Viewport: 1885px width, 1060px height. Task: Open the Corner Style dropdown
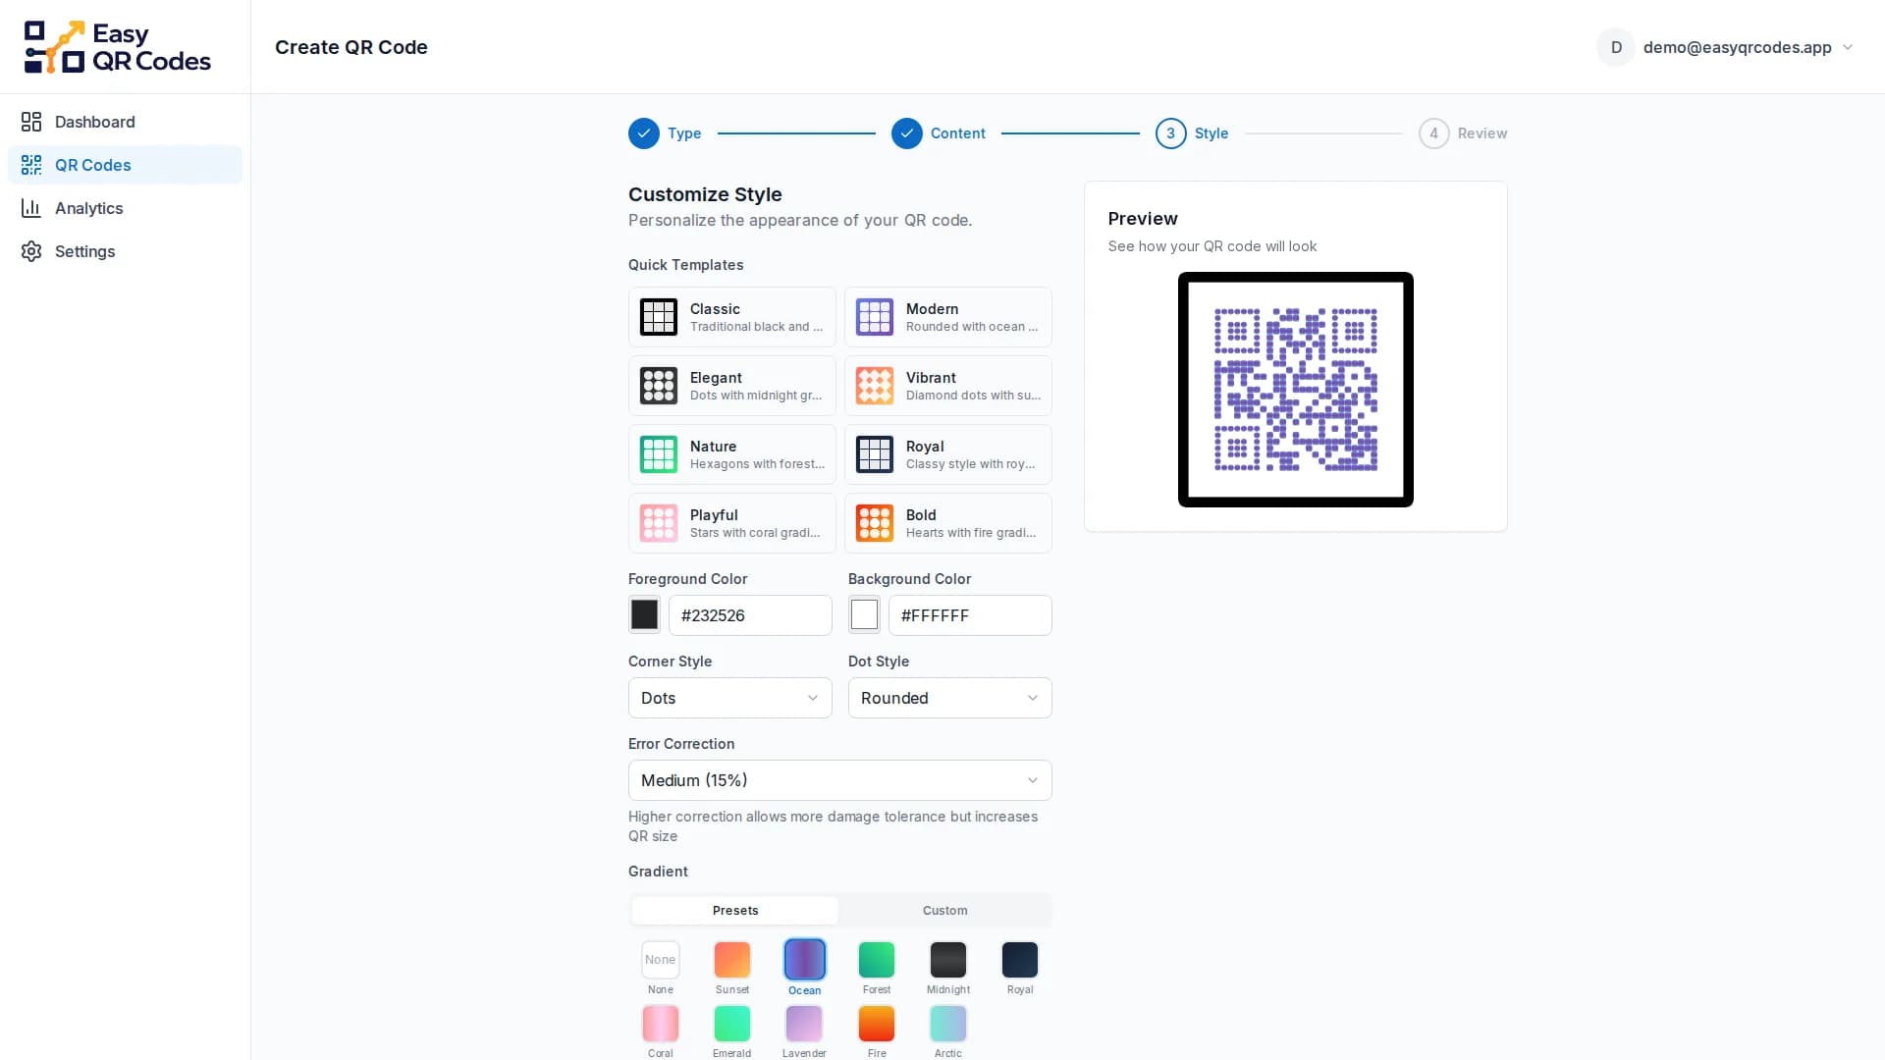(730, 698)
